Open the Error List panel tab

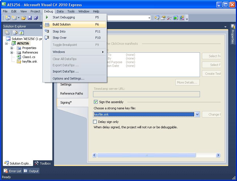point(12,171)
